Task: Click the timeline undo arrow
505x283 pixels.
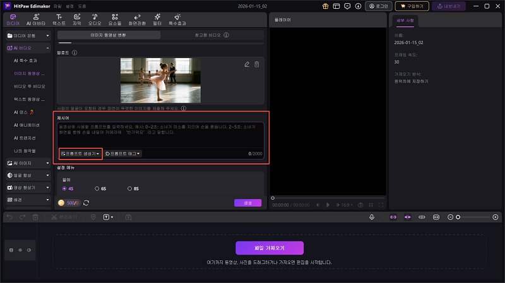Action: pos(9,217)
